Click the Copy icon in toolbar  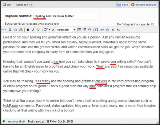15,30
